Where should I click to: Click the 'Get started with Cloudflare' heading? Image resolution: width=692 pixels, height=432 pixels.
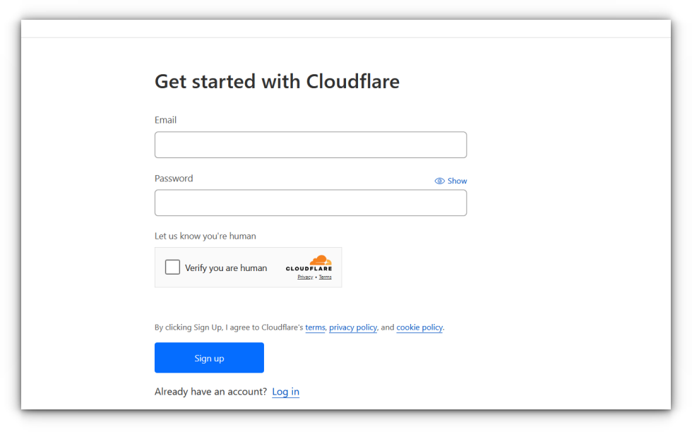277,82
